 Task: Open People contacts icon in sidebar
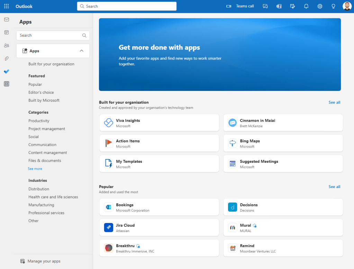(x=6, y=45)
